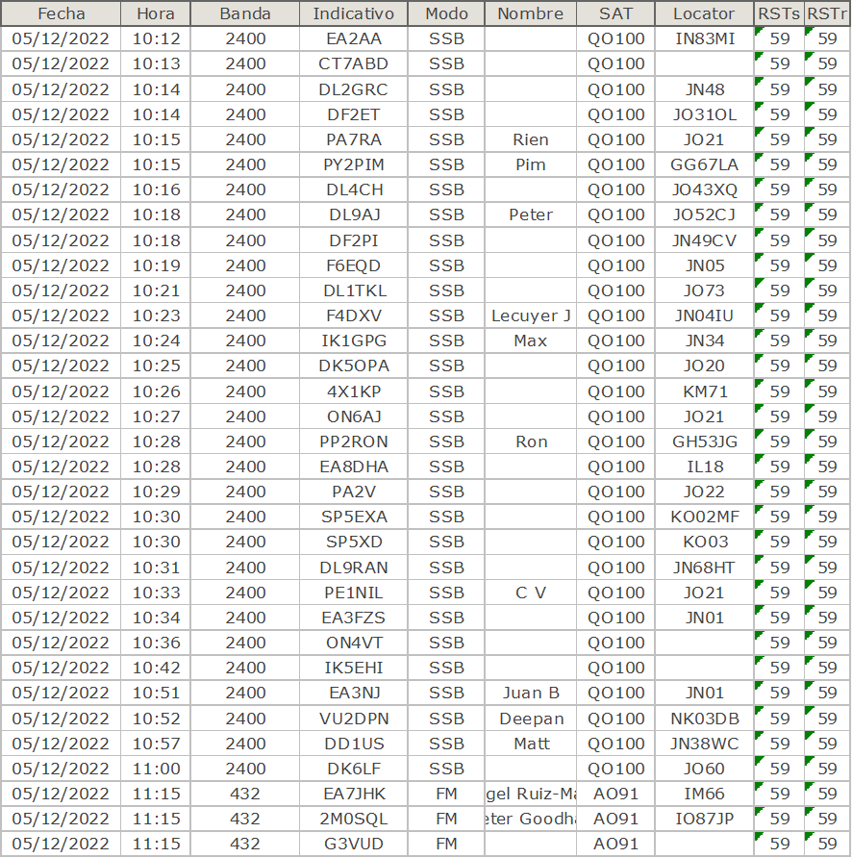Click the RSTs column header
The height and width of the screenshot is (858, 852).
click(779, 13)
